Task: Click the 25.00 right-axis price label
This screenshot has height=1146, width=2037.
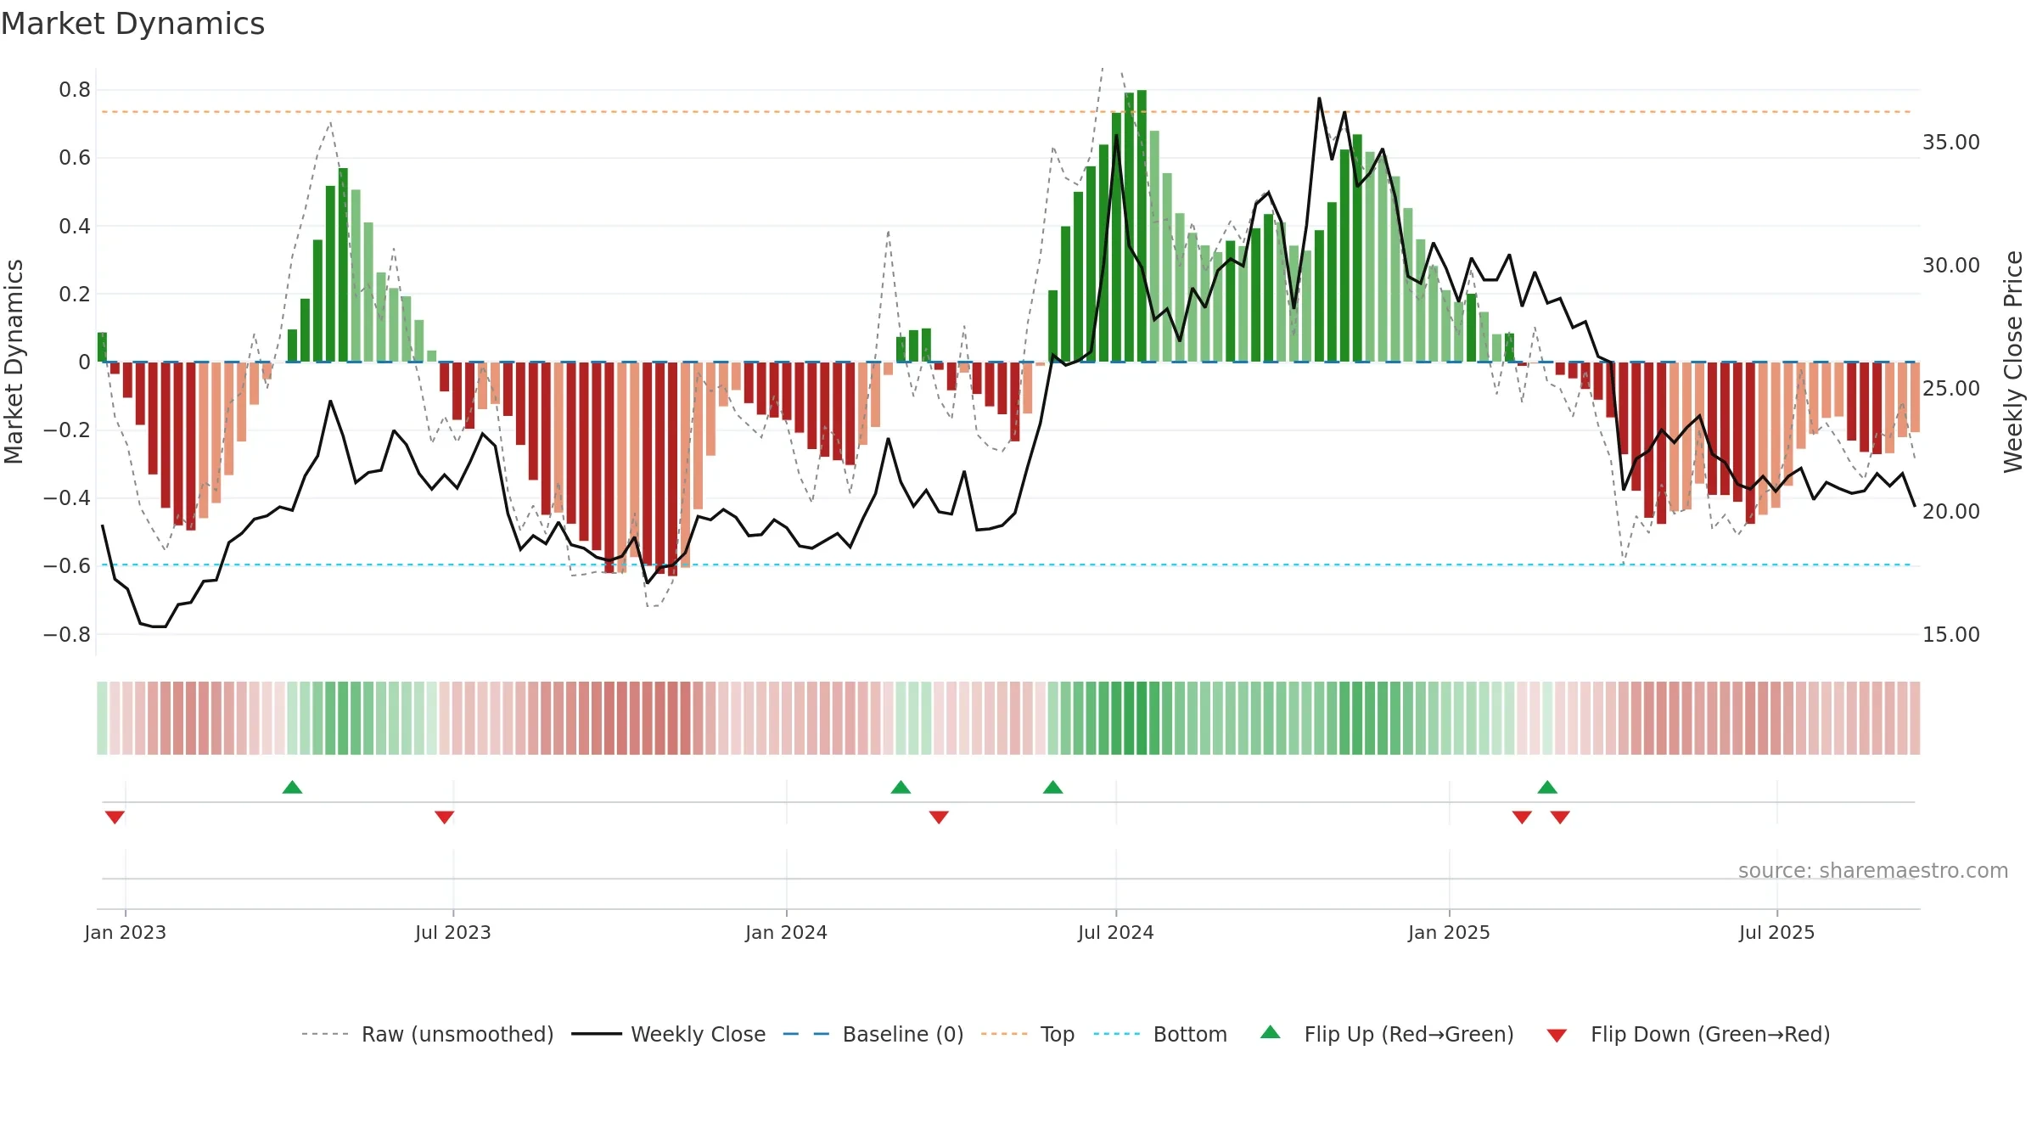Action: click(1951, 389)
